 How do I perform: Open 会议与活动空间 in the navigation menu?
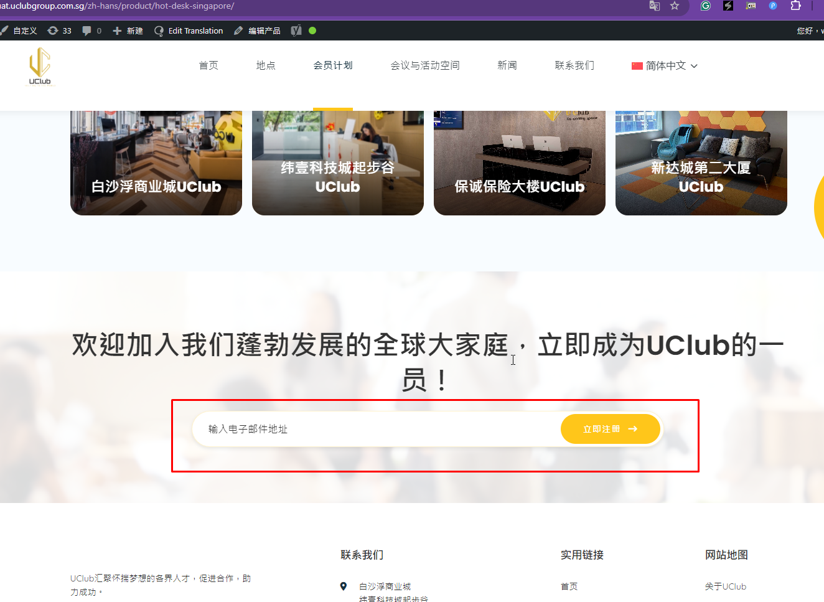(425, 65)
